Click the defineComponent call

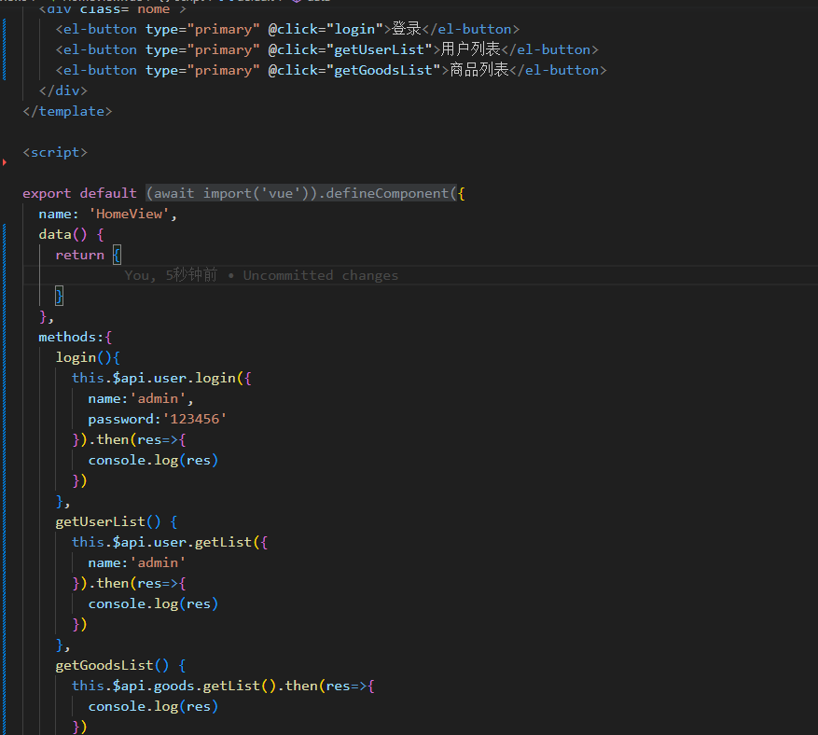pyautogui.click(x=386, y=193)
